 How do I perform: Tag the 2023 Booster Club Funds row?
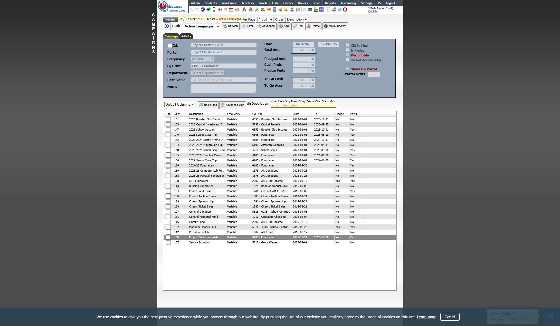(x=168, y=119)
